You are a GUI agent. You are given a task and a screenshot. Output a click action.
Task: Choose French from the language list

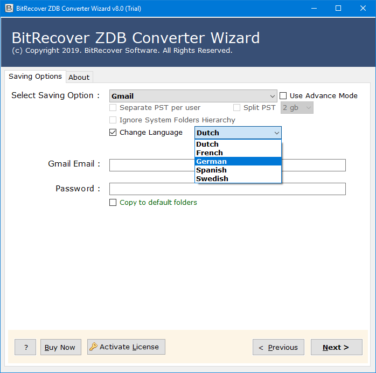pyautogui.click(x=238, y=153)
